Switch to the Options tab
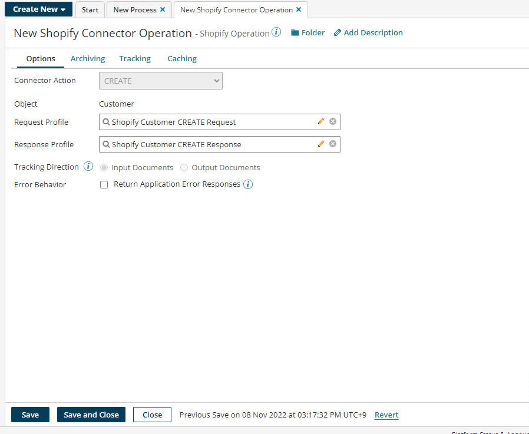Viewport: 529px width, 434px height. pyautogui.click(x=41, y=58)
